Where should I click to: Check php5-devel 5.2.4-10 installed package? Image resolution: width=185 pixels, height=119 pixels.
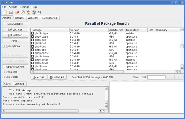(32, 60)
